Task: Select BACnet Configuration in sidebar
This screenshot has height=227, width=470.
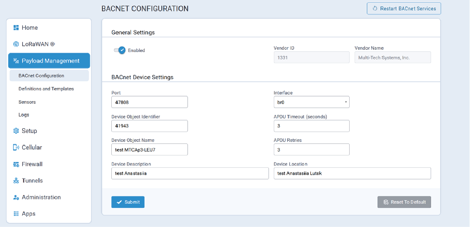Action: 41,76
